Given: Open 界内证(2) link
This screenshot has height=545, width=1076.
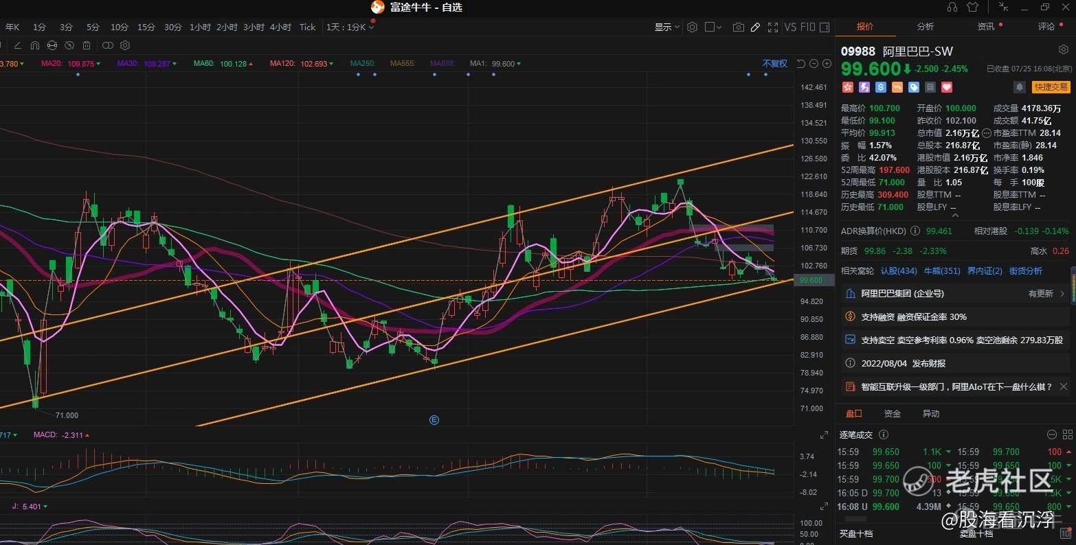Looking at the screenshot, I should (x=985, y=271).
